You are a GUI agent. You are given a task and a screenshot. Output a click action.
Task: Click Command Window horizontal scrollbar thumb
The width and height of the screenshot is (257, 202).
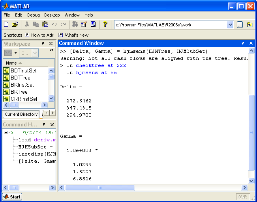point(100,187)
